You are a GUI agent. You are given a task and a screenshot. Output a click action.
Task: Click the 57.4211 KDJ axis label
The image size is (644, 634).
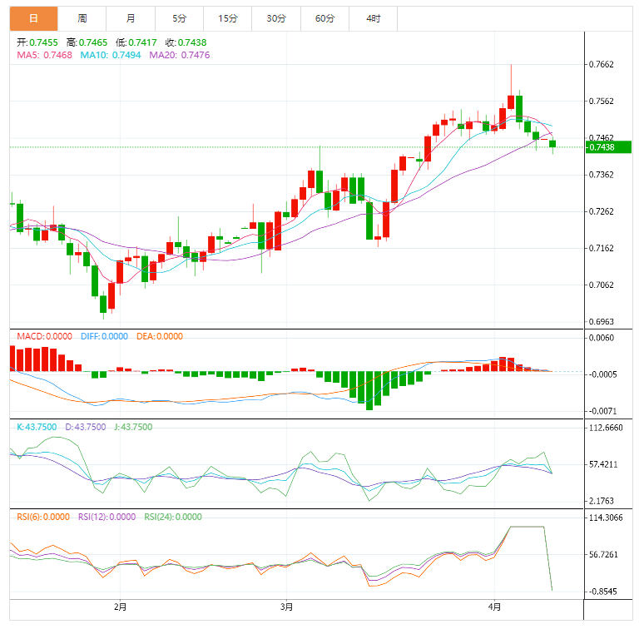tap(603, 464)
